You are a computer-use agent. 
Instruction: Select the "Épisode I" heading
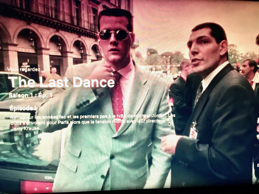click(23, 108)
